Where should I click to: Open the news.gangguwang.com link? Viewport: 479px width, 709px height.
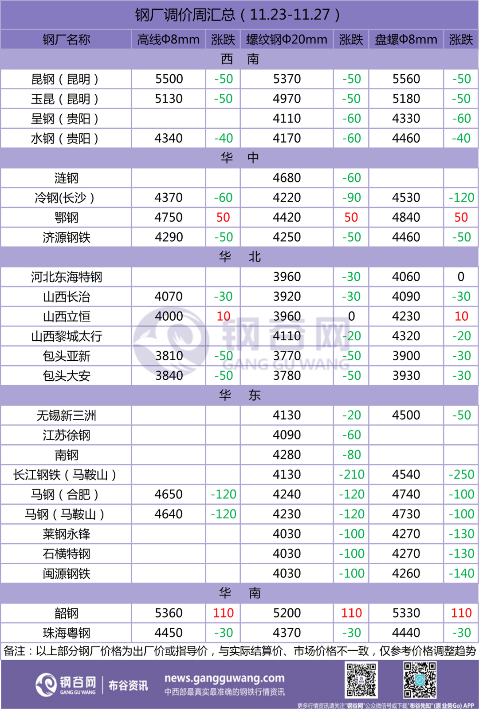(224, 678)
